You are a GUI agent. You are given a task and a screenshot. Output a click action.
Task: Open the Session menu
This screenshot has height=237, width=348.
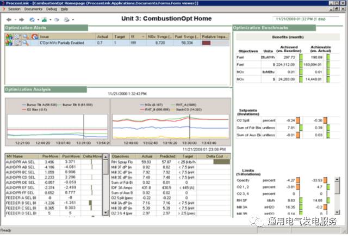(x=14, y=9)
